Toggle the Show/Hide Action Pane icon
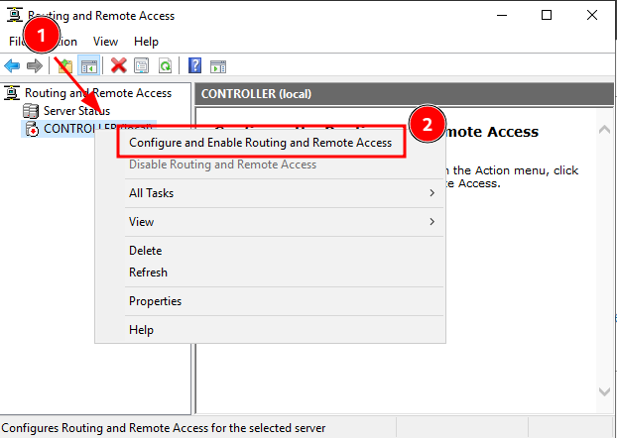617x438 pixels. coord(218,66)
